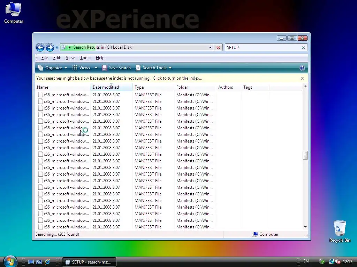The image size is (357, 267).
Task: Stop the search with the red X button
Action: pos(218,47)
